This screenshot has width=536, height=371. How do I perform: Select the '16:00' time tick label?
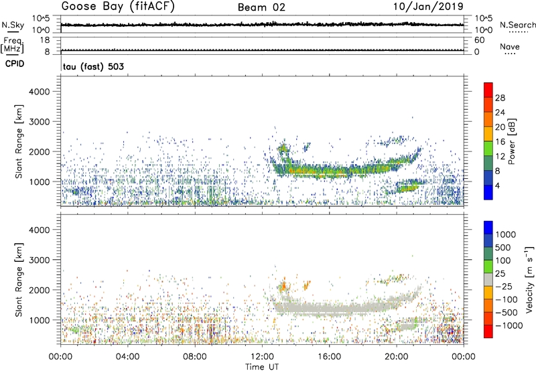tap(329, 357)
